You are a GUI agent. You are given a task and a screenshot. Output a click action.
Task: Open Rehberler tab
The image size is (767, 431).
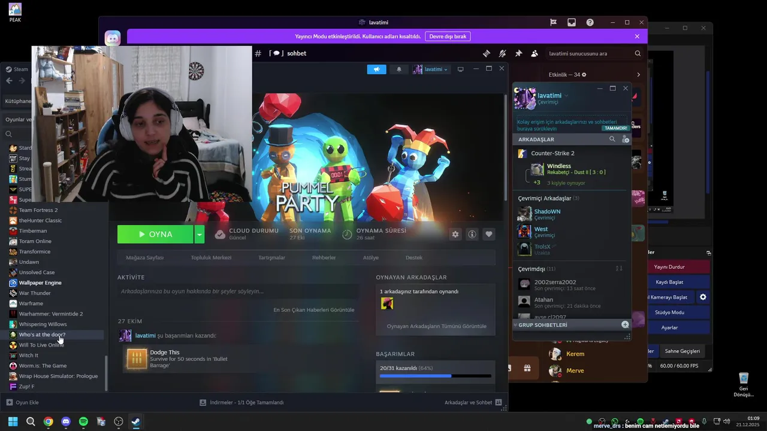[x=324, y=257]
